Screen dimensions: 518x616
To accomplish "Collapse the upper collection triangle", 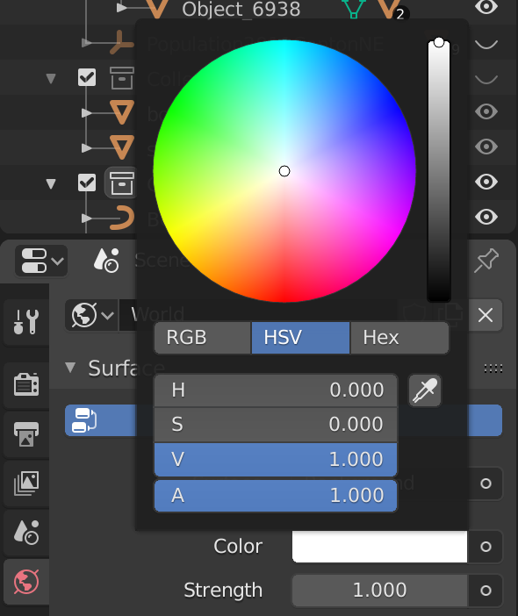I will (51, 78).
